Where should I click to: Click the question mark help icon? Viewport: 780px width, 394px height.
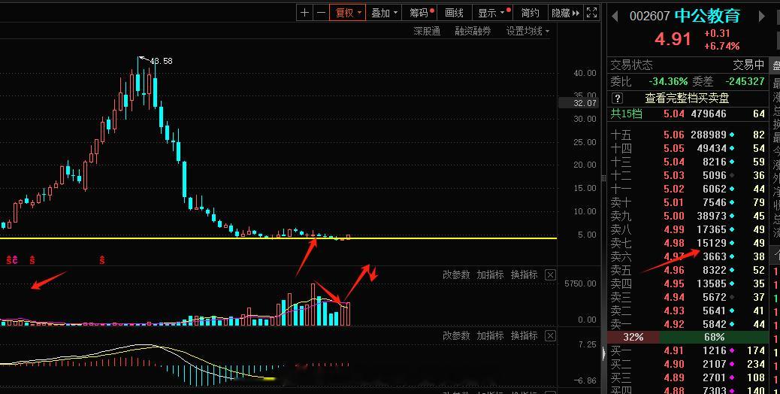[x=617, y=98]
